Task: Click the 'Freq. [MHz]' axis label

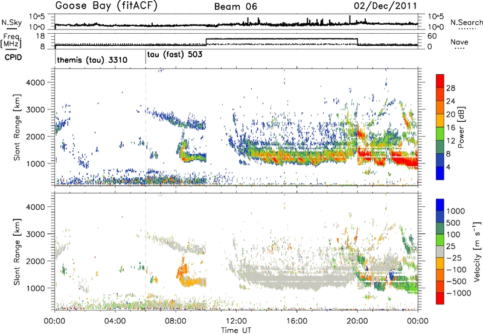Action: tap(11, 41)
